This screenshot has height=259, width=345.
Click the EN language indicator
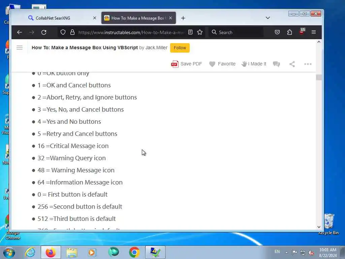pyautogui.click(x=277, y=252)
